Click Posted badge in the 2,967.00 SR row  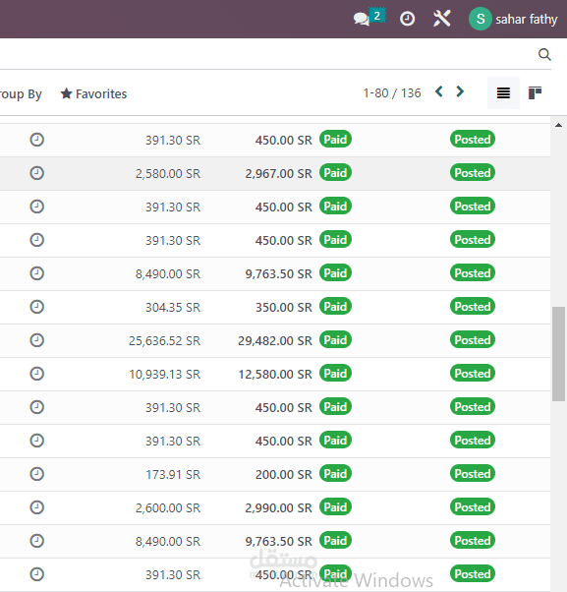[x=473, y=172]
